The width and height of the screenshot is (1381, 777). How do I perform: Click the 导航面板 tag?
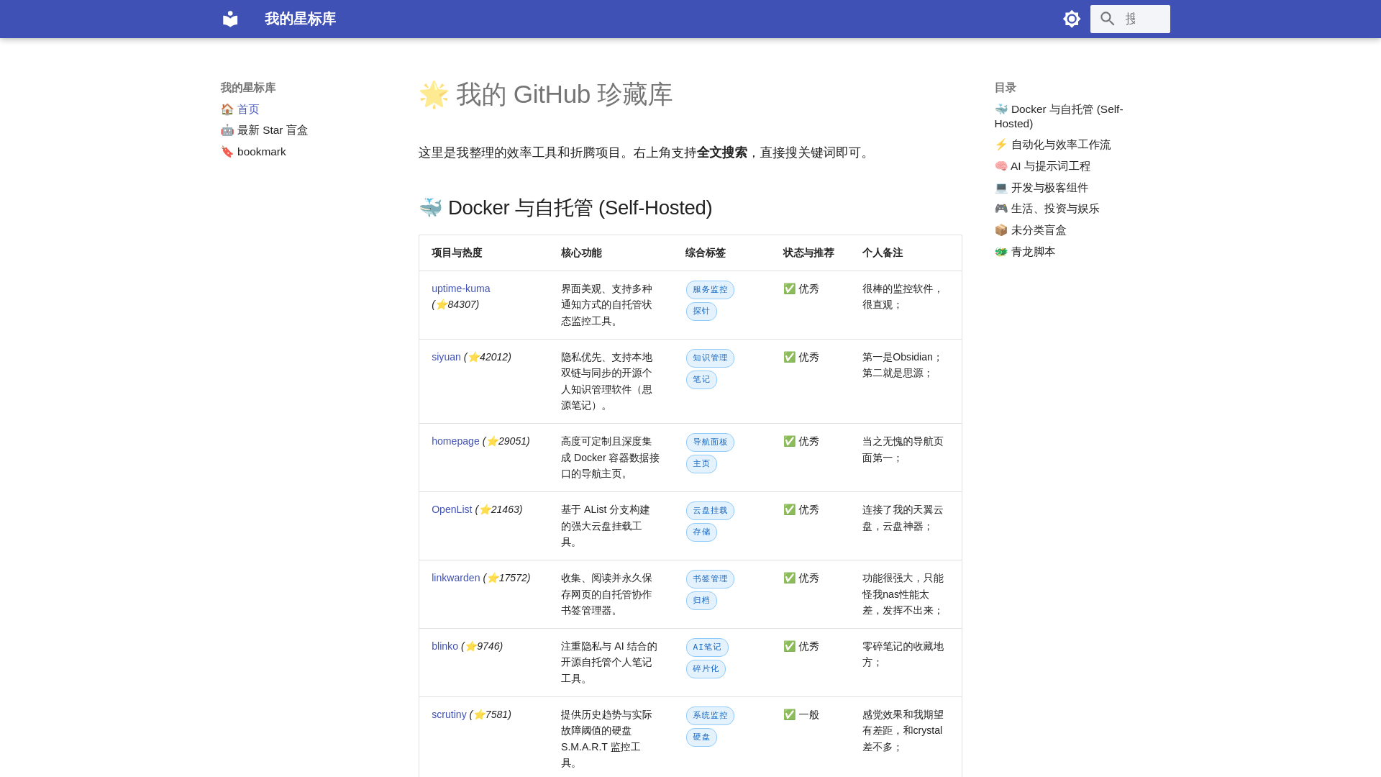point(710,442)
